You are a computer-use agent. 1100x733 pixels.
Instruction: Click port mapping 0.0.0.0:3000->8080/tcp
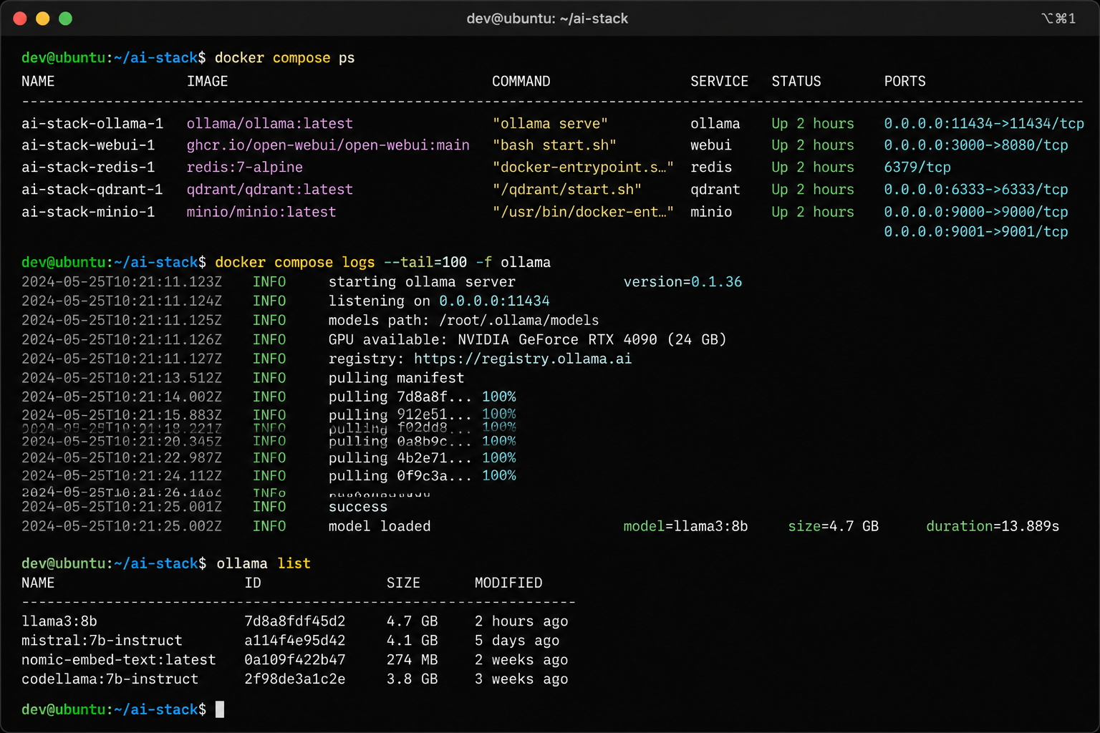976,145
